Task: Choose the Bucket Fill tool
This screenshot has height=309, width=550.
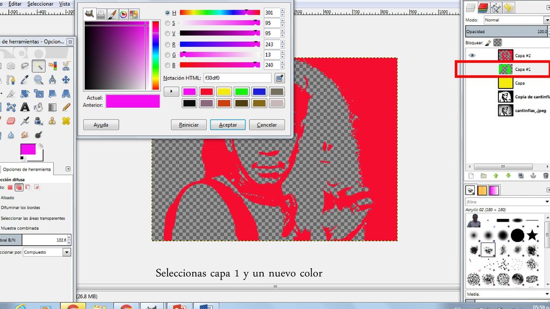Action: [39, 107]
